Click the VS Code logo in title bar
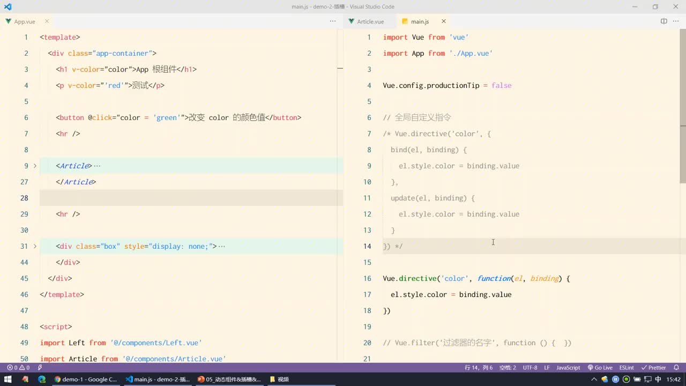Viewport: 686px width, 386px height. (x=8, y=6)
